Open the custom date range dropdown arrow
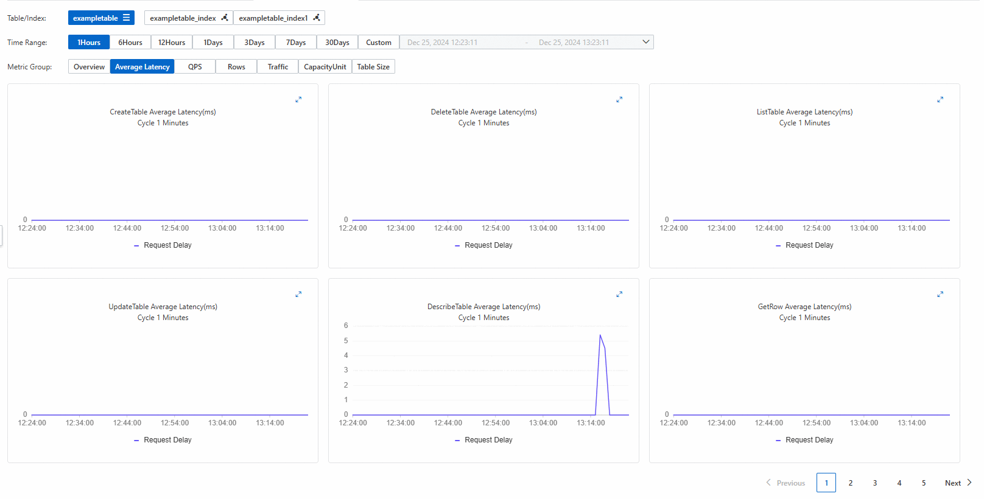The width and height of the screenshot is (984, 499). [x=646, y=42]
